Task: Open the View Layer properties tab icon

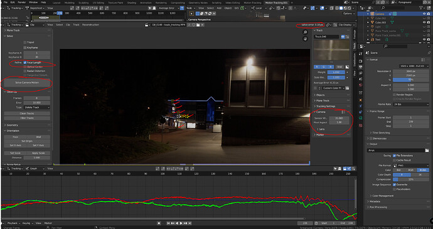Action: point(361,73)
